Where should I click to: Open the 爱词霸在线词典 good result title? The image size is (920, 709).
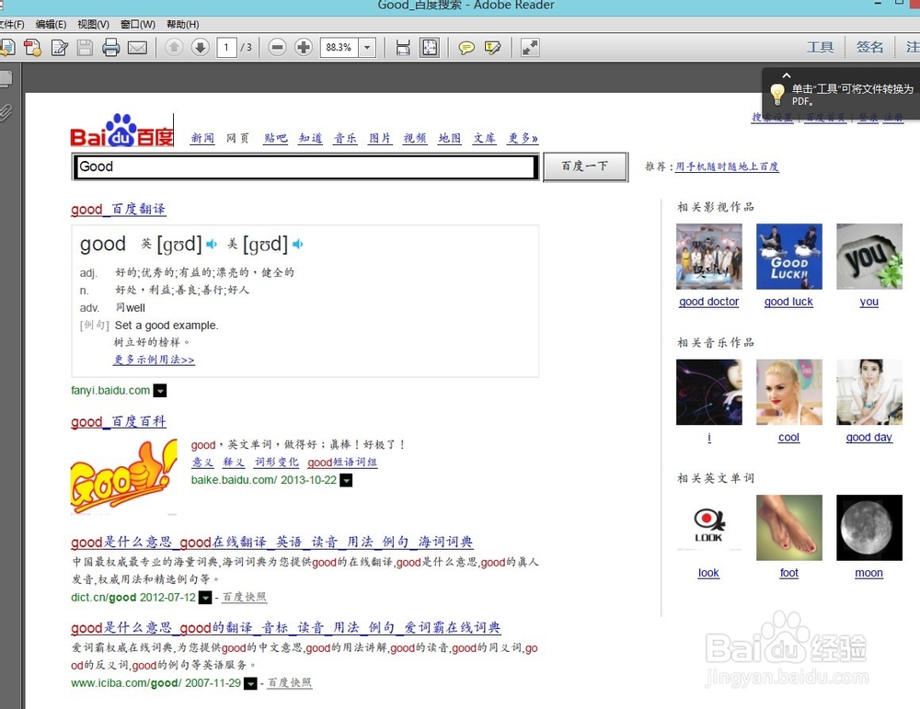pyautogui.click(x=286, y=627)
